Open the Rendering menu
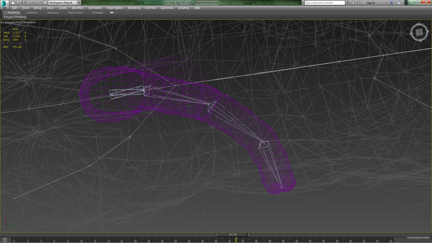432x243 pixels. (134, 8)
